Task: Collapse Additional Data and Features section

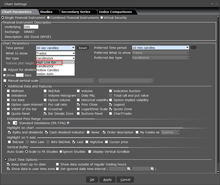Action: [5, 86]
